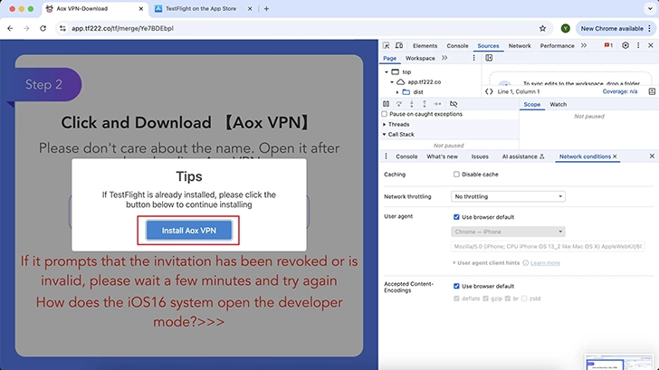Uncheck User agent Use browser default
The image size is (659, 370).
click(456, 217)
